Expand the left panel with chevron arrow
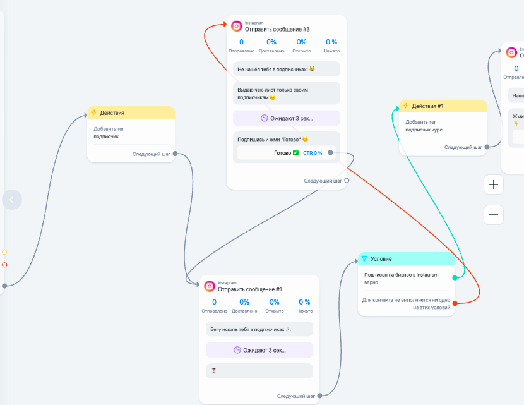 12,200
